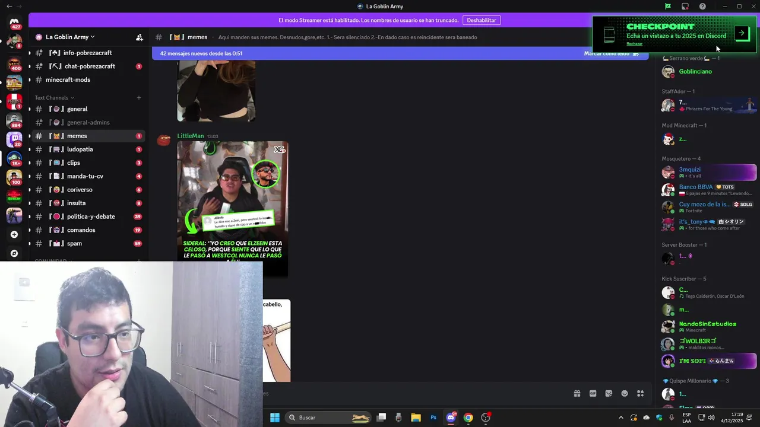Open the apps icon in message bar
The width and height of the screenshot is (760, 427).
pos(641,393)
